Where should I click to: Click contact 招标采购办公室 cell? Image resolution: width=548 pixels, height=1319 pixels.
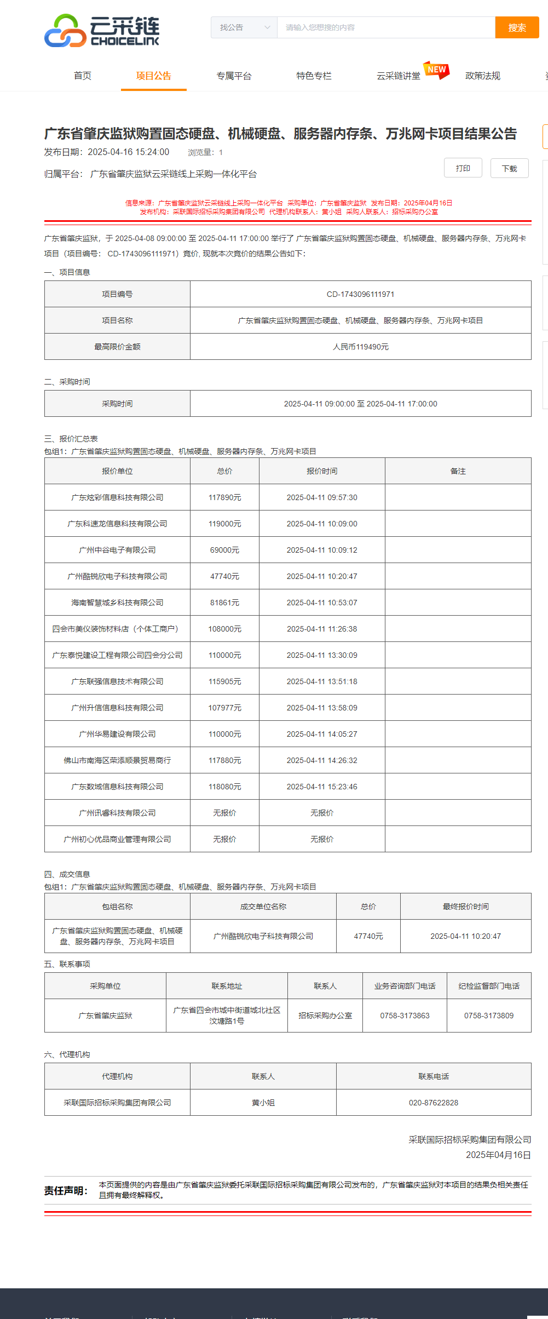click(325, 1016)
